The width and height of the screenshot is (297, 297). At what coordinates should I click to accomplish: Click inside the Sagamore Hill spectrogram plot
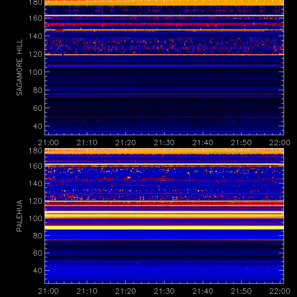tap(164, 68)
